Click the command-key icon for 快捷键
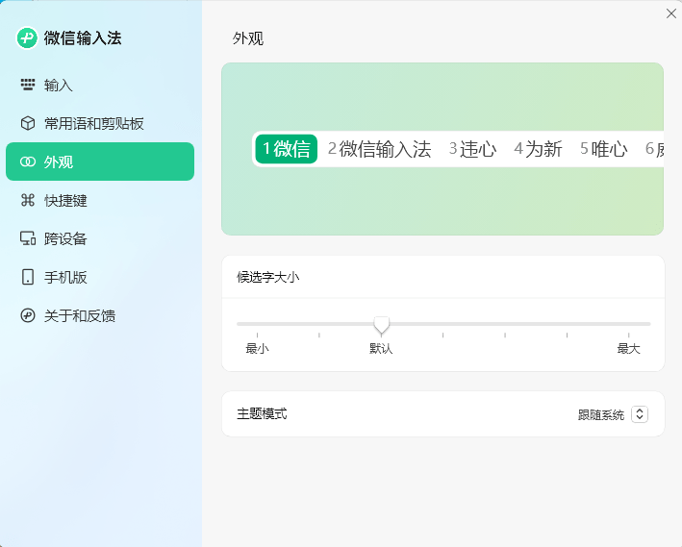 [x=28, y=200]
